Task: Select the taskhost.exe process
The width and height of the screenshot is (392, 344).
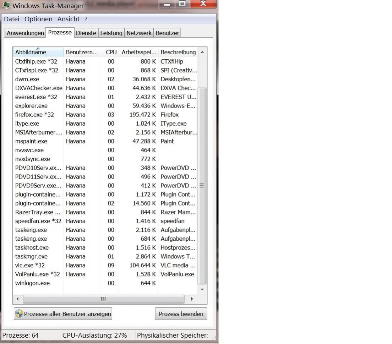Action: pos(105,248)
